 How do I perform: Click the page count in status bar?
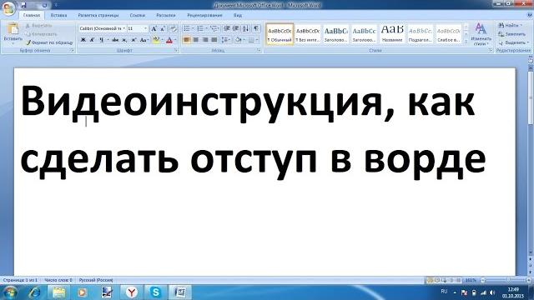click(x=20, y=280)
